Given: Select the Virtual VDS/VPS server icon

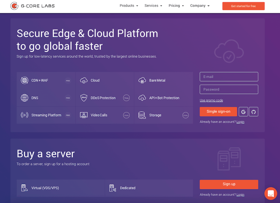Looking at the screenshot, I should point(24,188).
